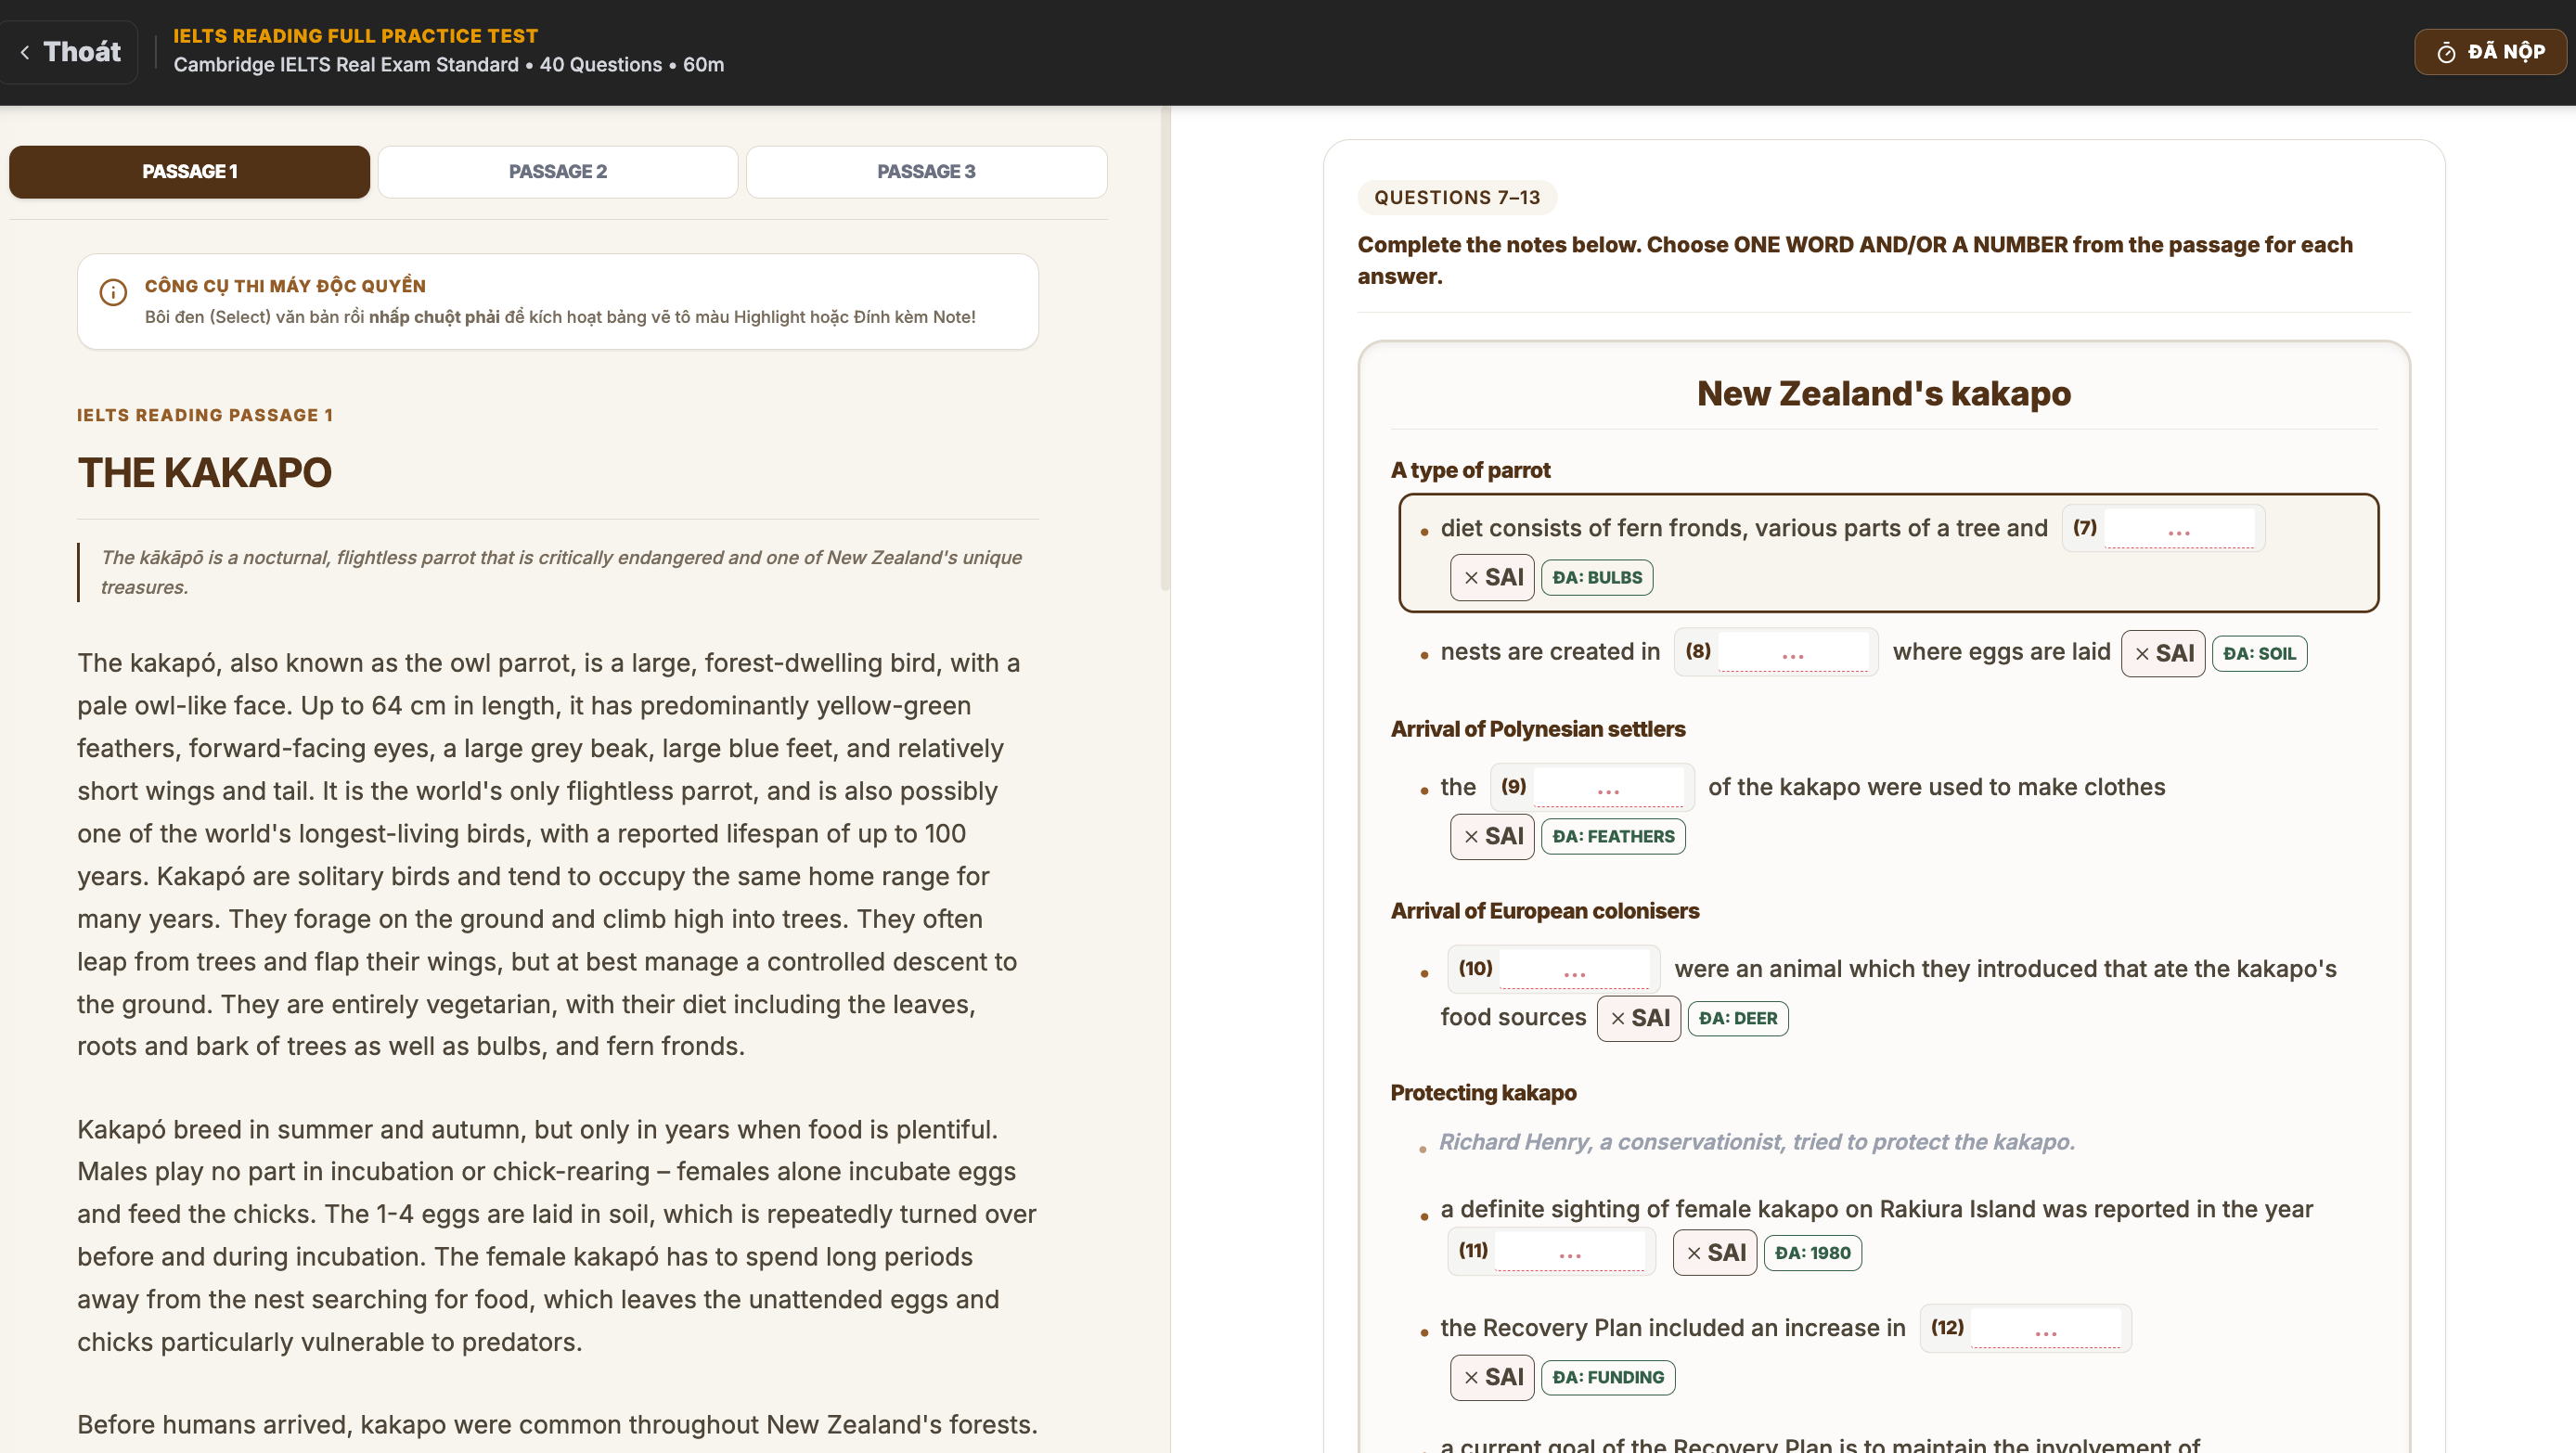Click the answer field for question 7
Image resolution: width=2576 pixels, height=1453 pixels.
click(2179, 528)
